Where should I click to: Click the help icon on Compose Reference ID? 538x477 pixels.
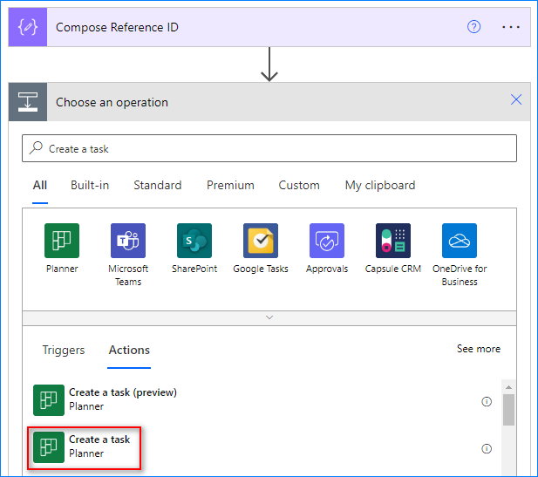(x=474, y=26)
